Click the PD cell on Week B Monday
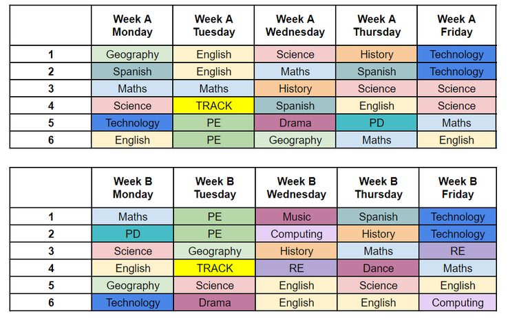 132,234
